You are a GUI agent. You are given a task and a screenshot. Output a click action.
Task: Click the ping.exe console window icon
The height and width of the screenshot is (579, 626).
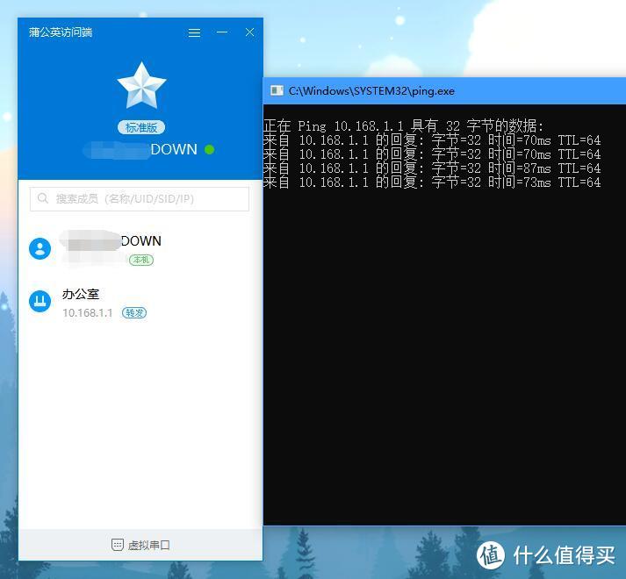277,90
